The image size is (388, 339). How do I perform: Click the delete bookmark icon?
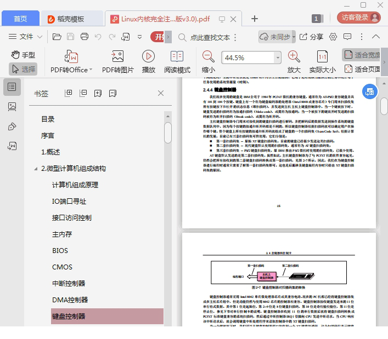pos(113,93)
